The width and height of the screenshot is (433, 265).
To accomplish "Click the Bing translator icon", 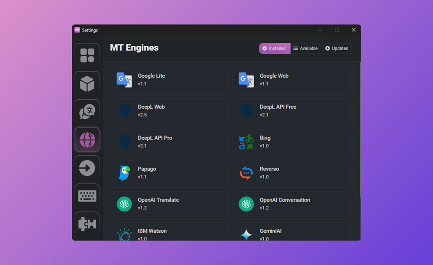I will tap(246, 142).
